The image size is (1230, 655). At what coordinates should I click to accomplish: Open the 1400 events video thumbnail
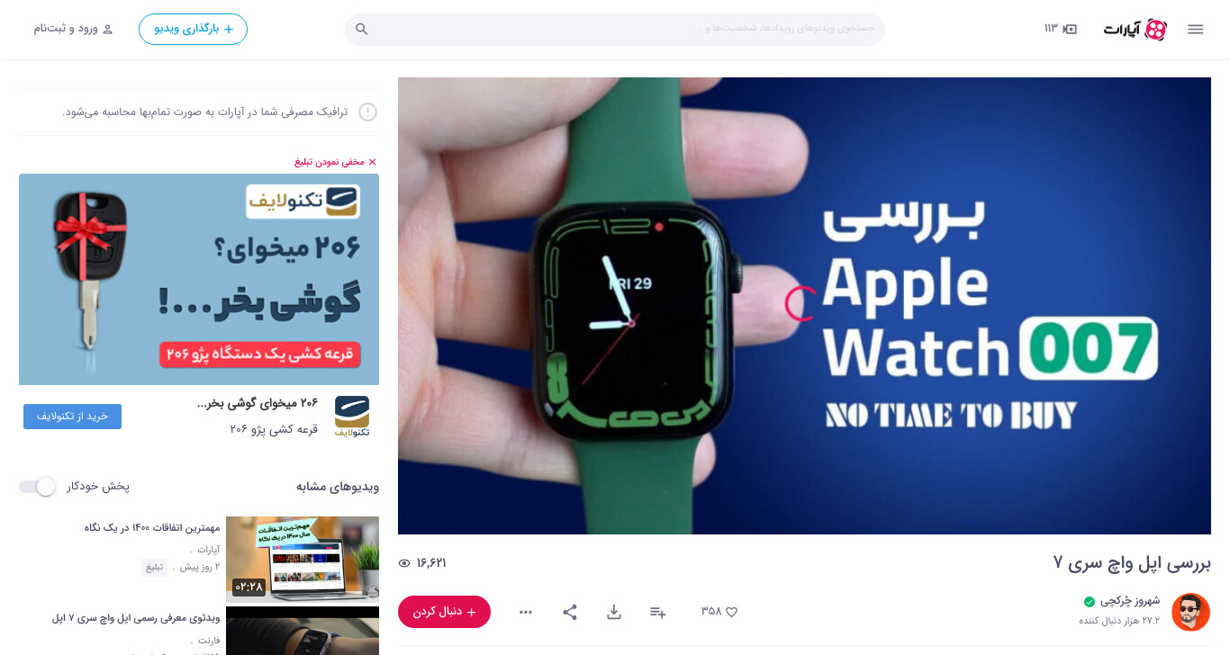303,560
